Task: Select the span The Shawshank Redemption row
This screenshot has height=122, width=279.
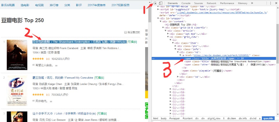Action: click(x=227, y=62)
